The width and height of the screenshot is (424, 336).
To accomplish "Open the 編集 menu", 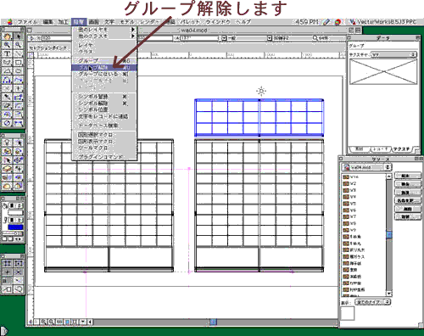I will [47, 22].
